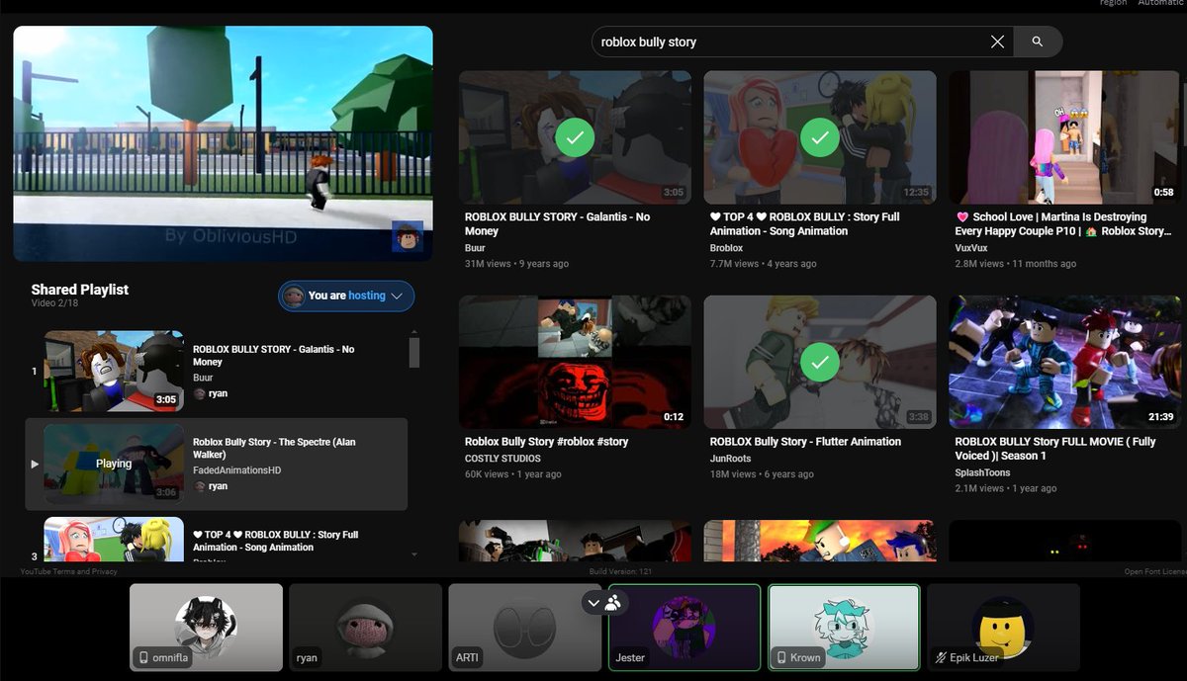Screen dimensions: 1187x681
Task: Click the mobile phone icon beside omnifla
Action: click(143, 657)
